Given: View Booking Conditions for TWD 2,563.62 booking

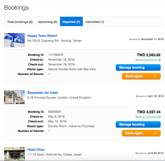Looking at the screenshot, I should click(146, 60).
